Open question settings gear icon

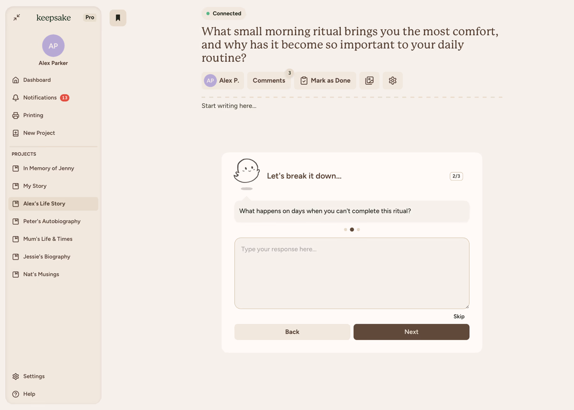click(393, 80)
